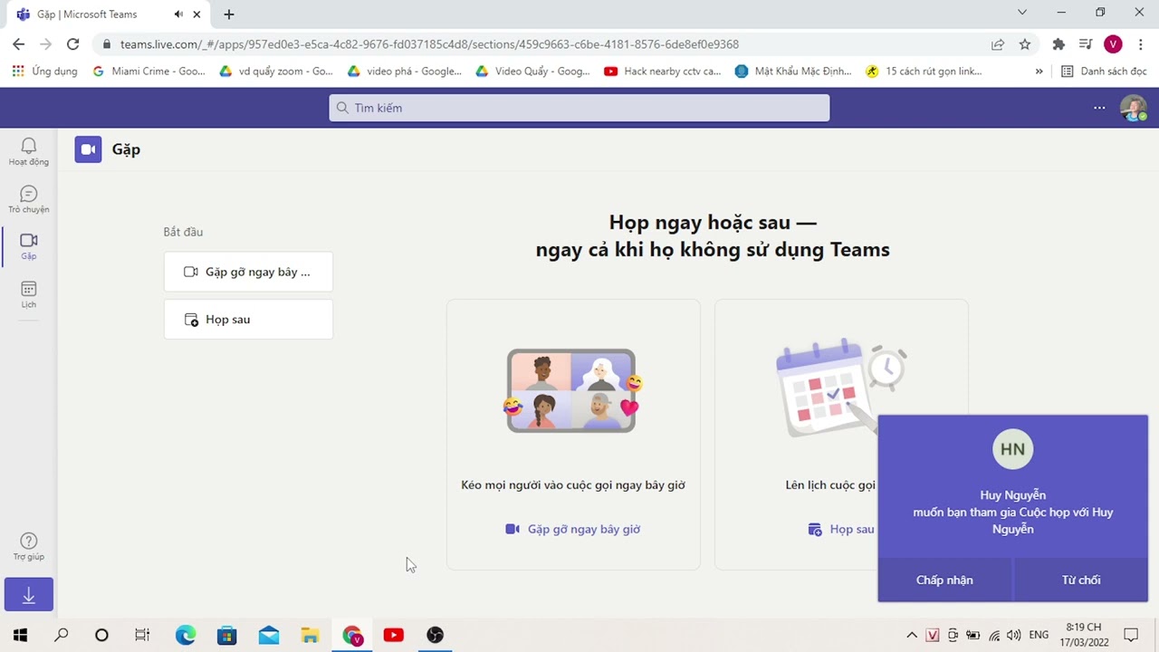Open File Explorer from taskbar
Viewport: 1159px width, 652px height.
(311, 635)
